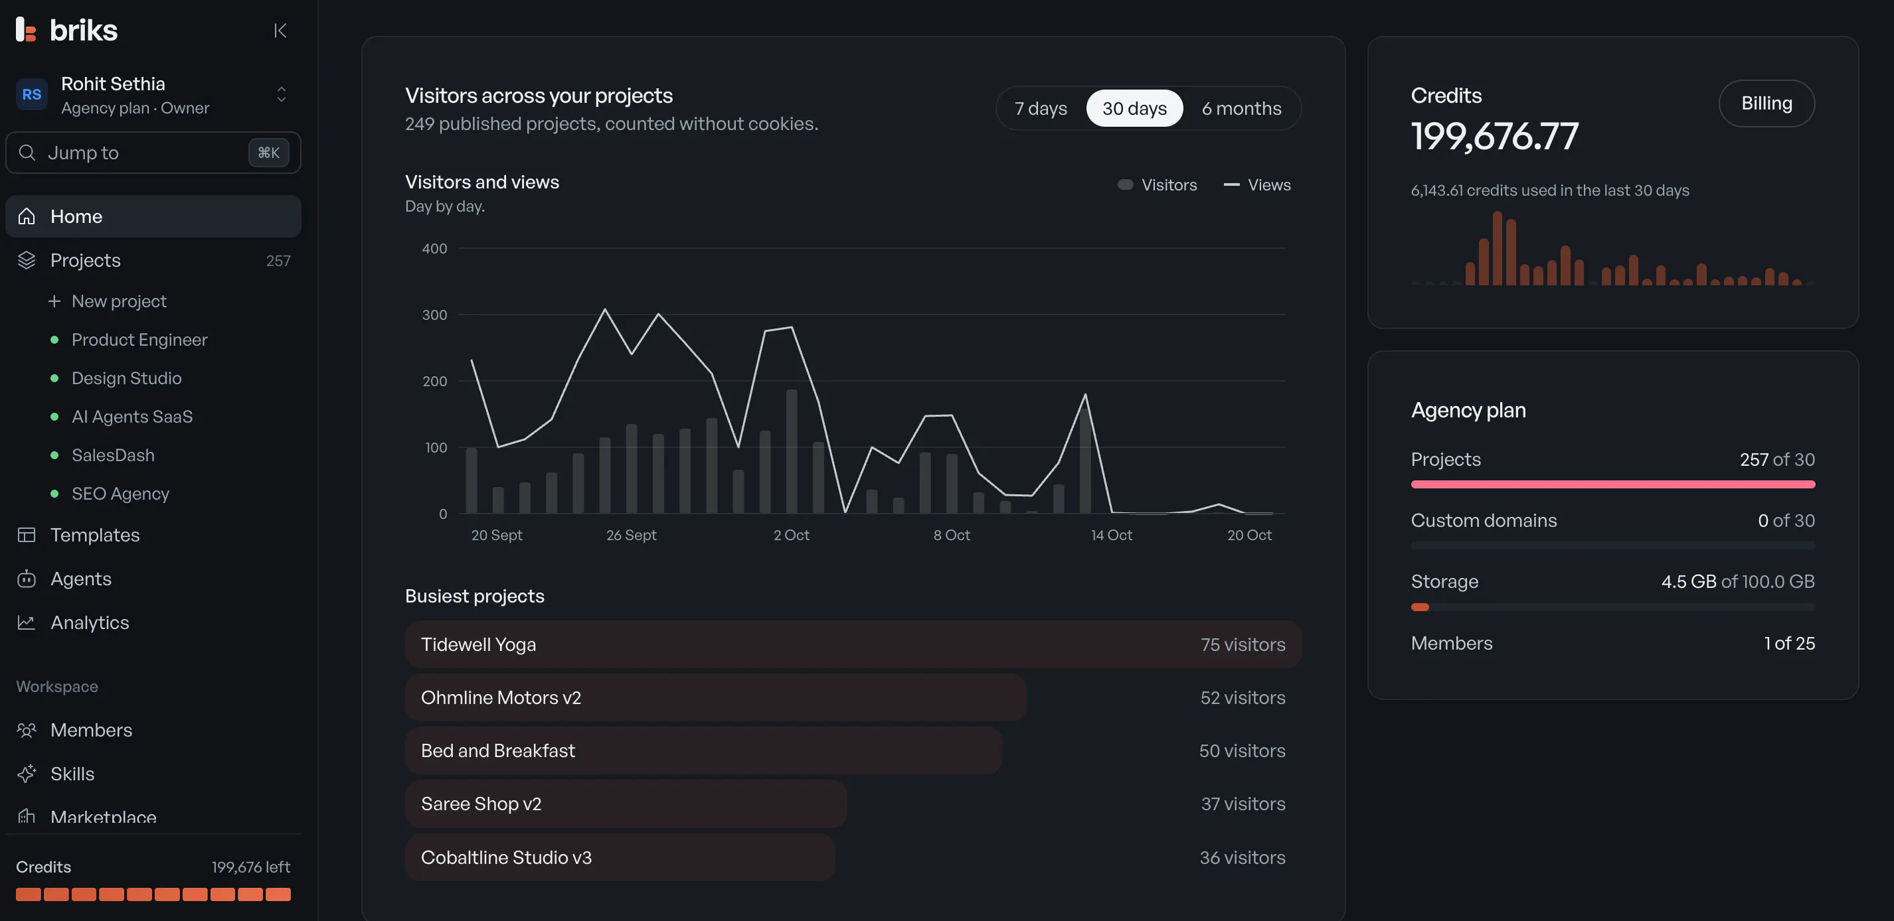Open the Tidewell Yoga project row
The image size is (1894, 921).
click(x=853, y=644)
